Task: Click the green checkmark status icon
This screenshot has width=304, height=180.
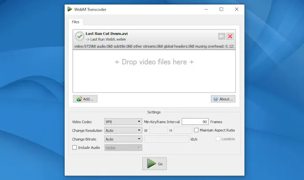Action: (80, 36)
